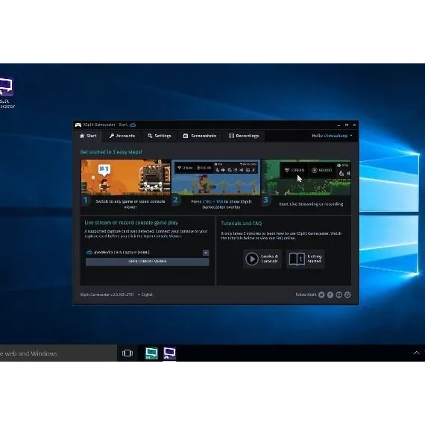The height and width of the screenshot is (425, 425).
Task: Click the Facebook follow icon
Action: pos(330,295)
